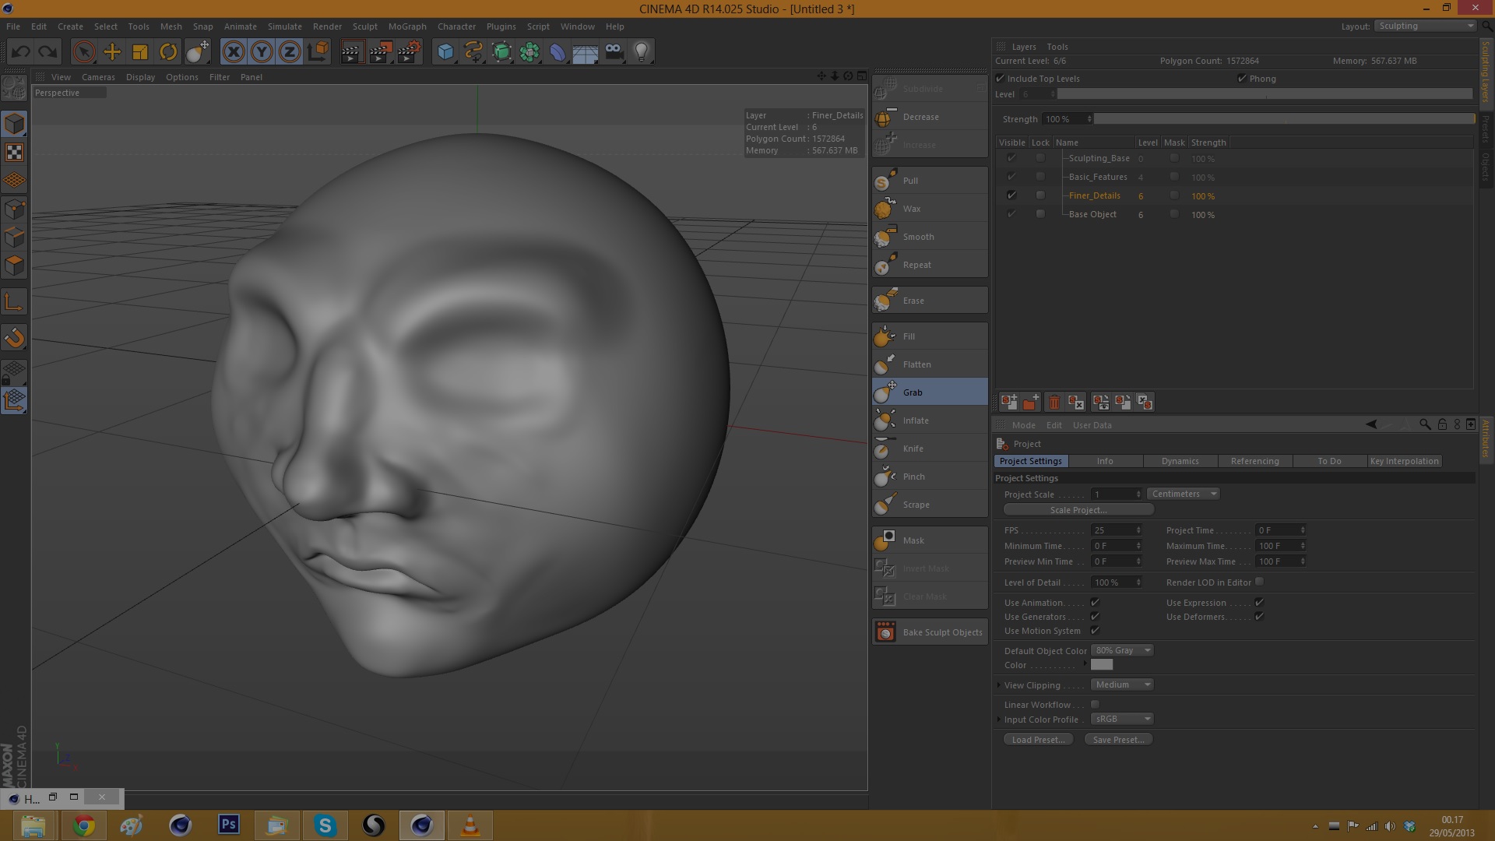Select the Pull sculpt brush
The image size is (1495, 841).
click(909, 181)
